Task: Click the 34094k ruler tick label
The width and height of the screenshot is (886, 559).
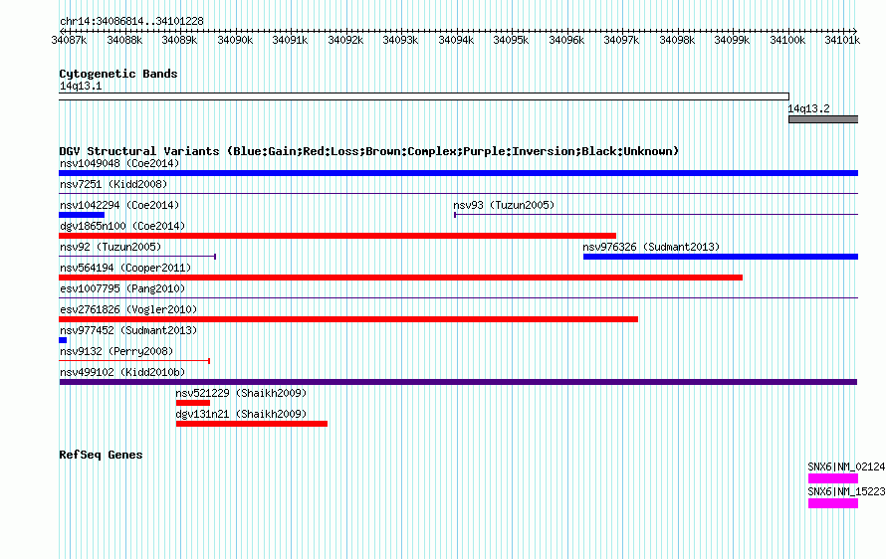Action: coord(456,40)
